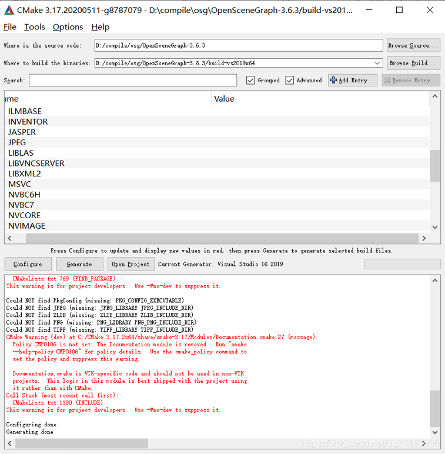This screenshot has width=445, height=454.
Task: Focus the source code path field
Action: coord(239,45)
